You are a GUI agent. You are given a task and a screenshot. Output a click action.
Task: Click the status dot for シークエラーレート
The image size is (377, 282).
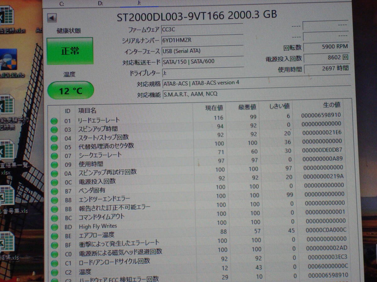pyautogui.click(x=54, y=156)
